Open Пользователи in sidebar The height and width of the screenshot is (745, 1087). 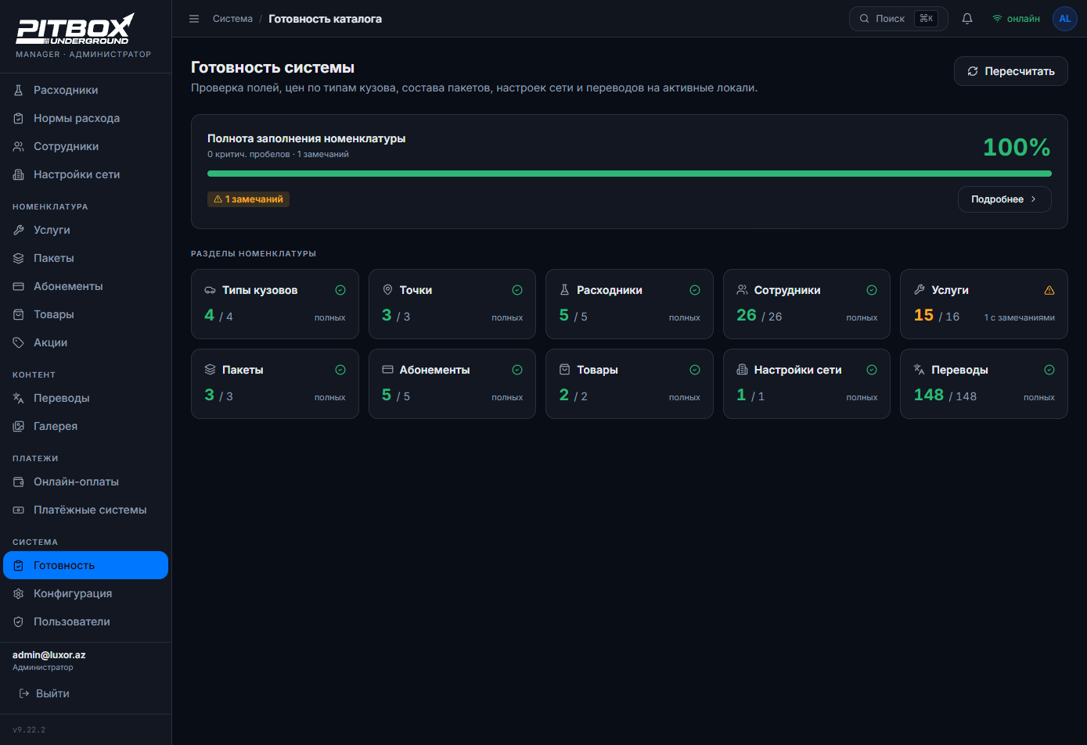pos(85,621)
